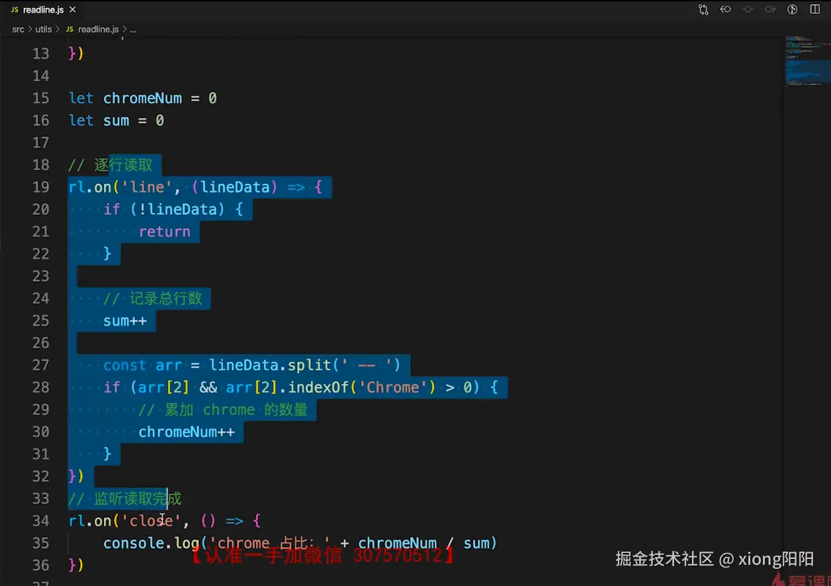Click the closing '})' on line 36
This screenshot has width=831, height=586.
76,565
